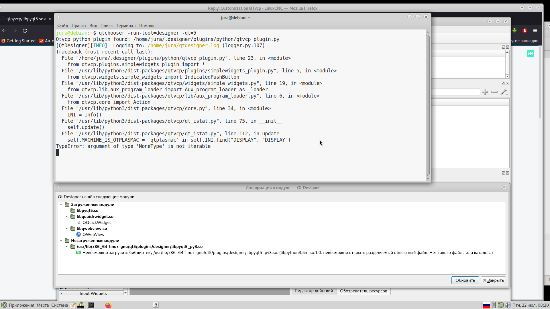The height and width of the screenshot is (309, 550).
Task: Switch to Редактор действий tab
Action: click(314, 291)
